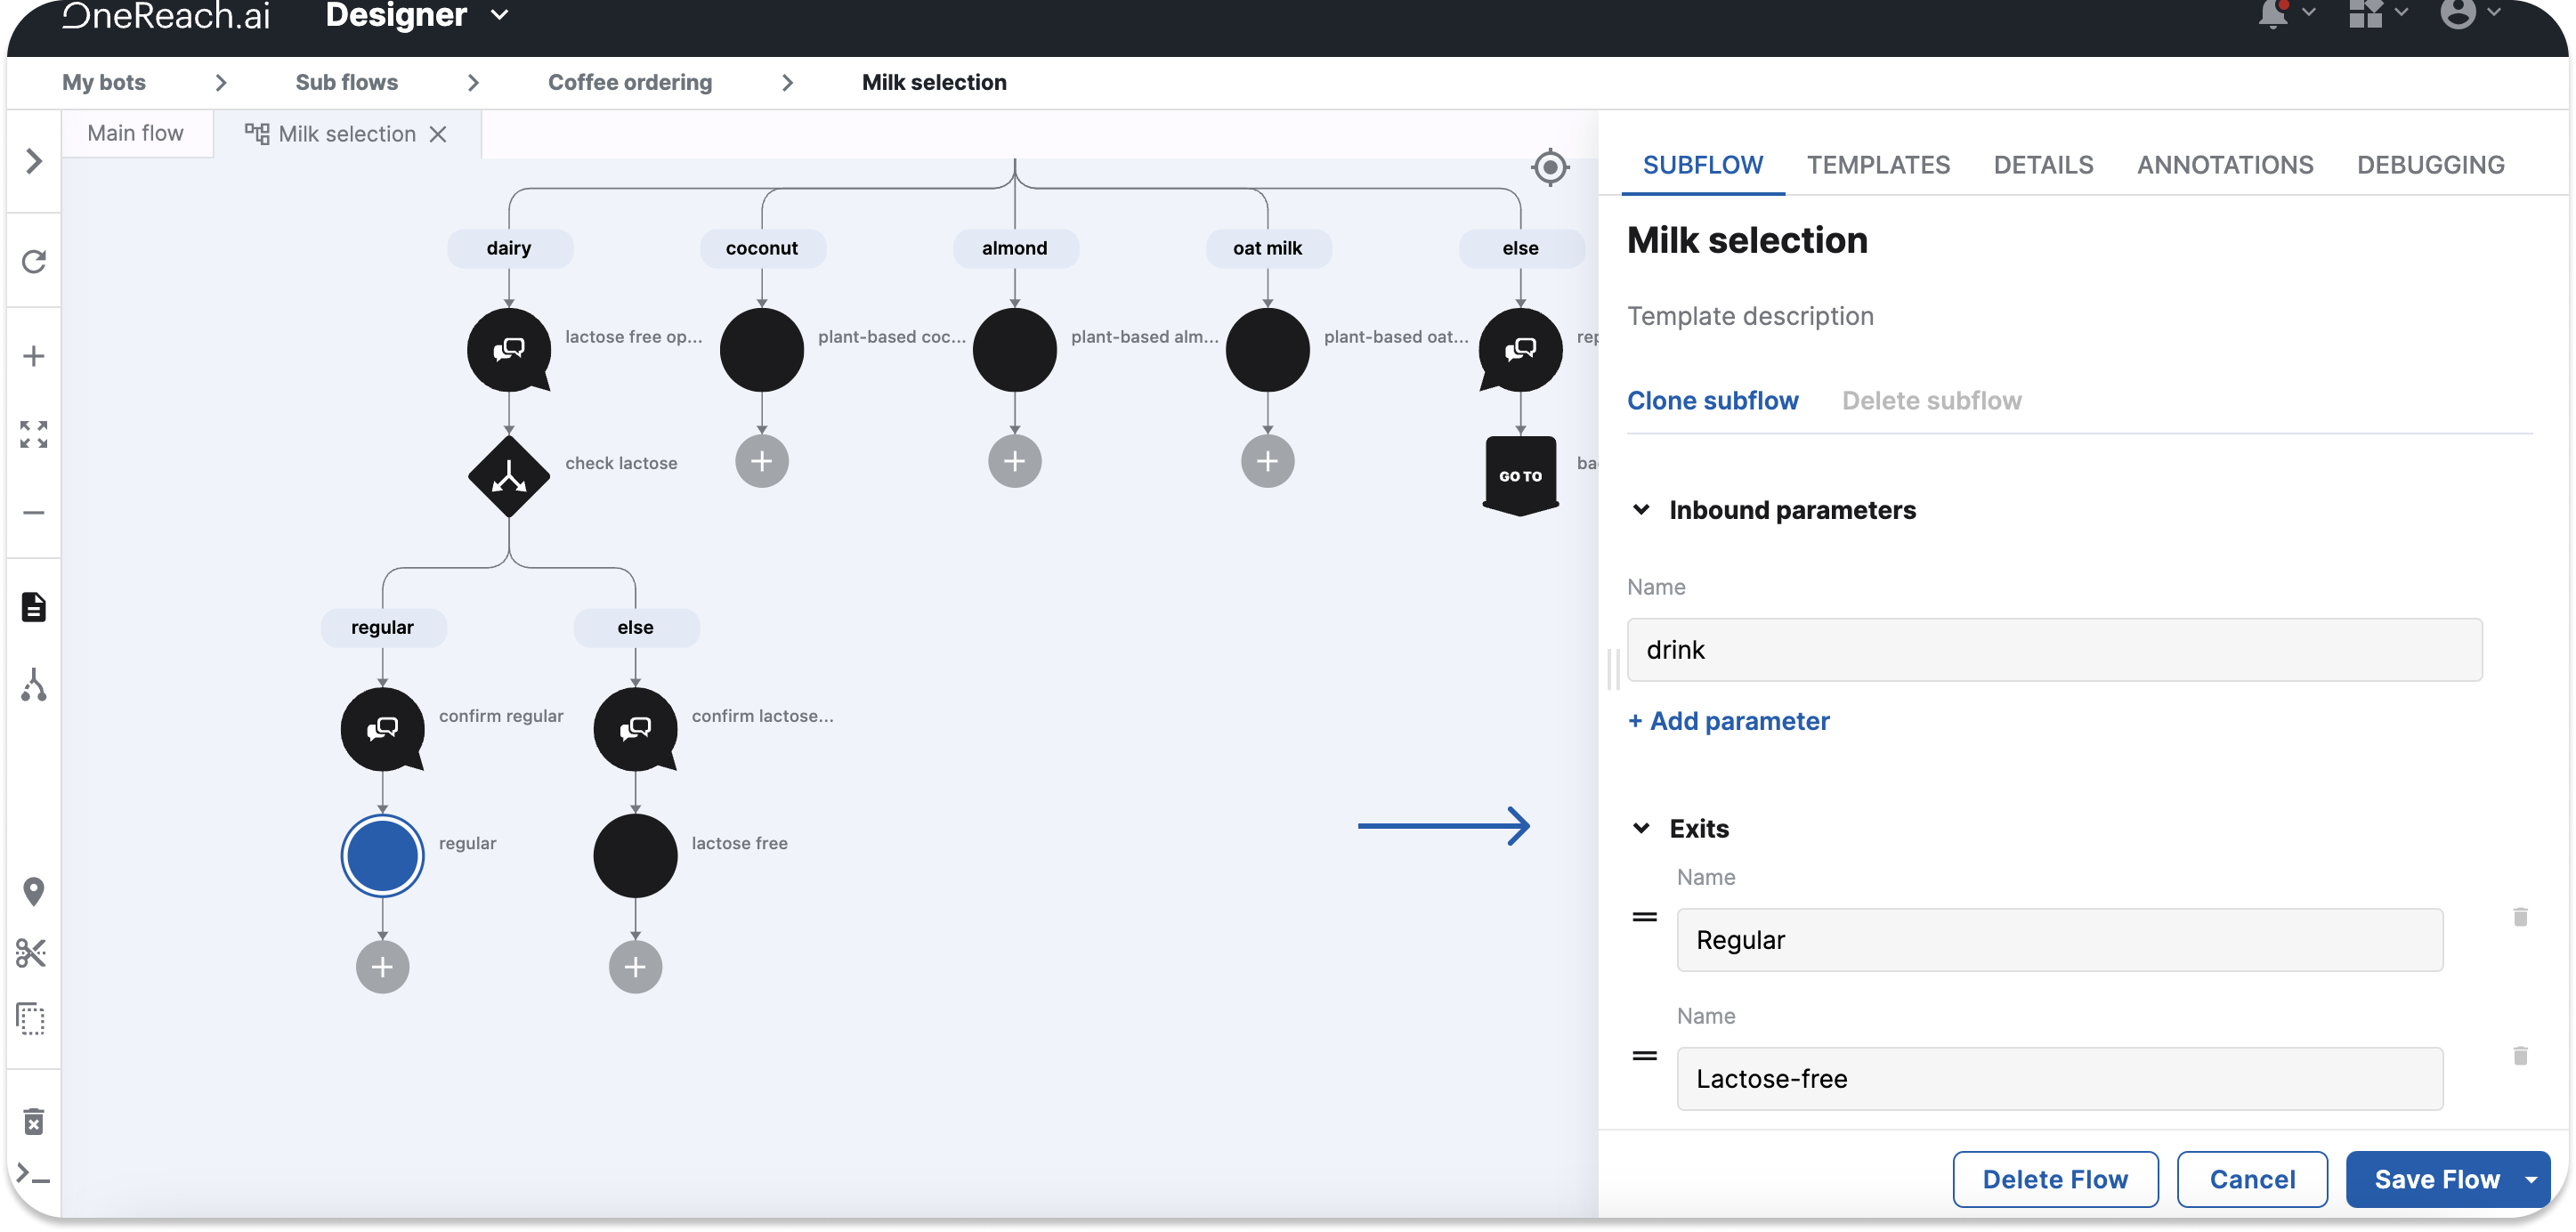Click the drink parameter name field
Image resolution: width=2576 pixels, height=1232 pixels.
click(x=2053, y=650)
